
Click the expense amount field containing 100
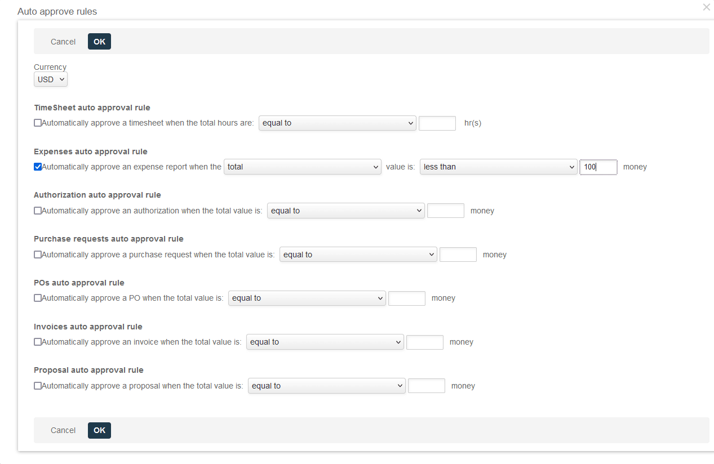(598, 167)
